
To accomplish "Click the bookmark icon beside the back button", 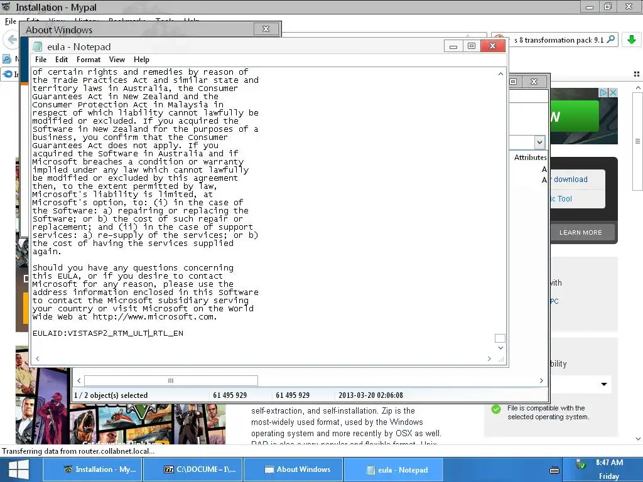I will tap(7, 59).
